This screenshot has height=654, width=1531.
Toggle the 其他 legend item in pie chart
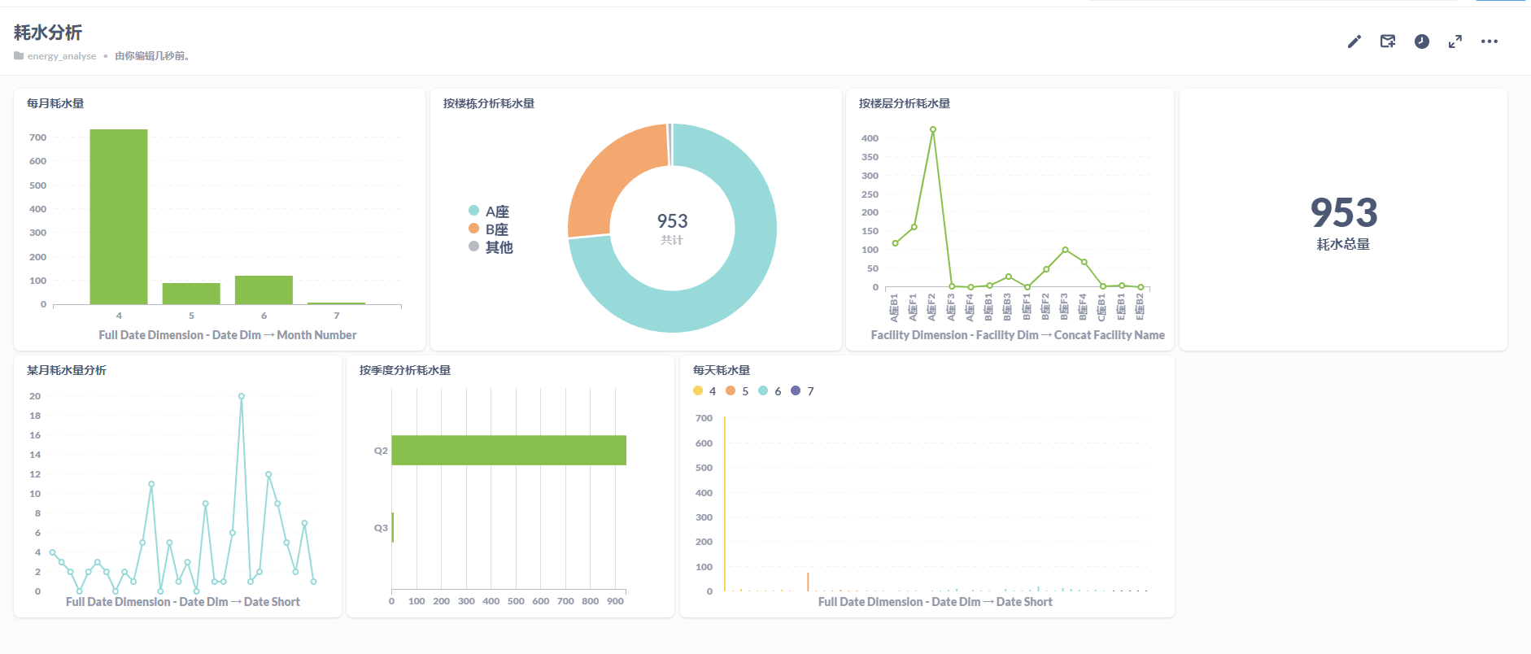(491, 247)
